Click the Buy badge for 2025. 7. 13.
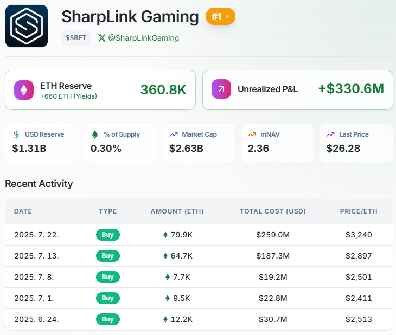 pos(108,256)
